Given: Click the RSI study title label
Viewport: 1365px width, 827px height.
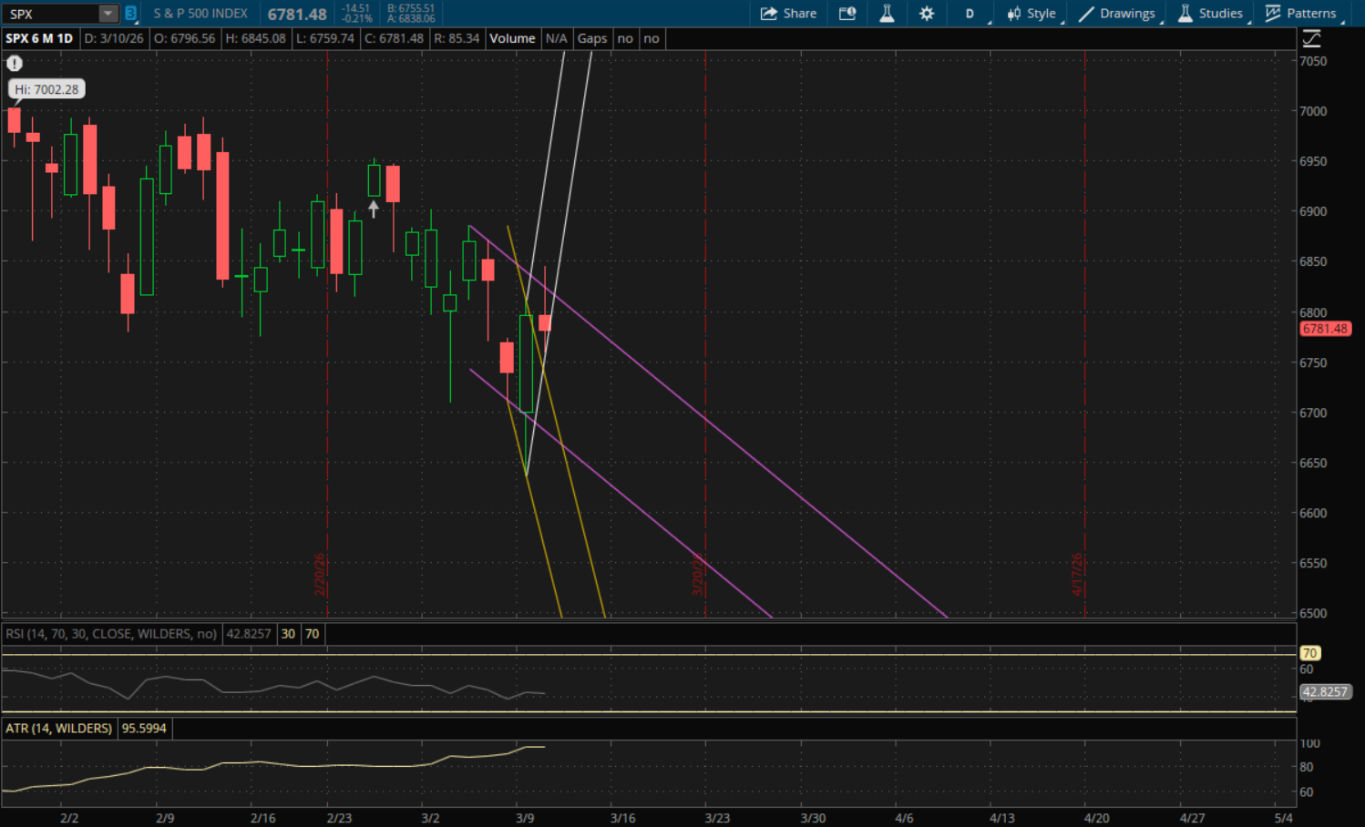Looking at the screenshot, I should [x=111, y=634].
